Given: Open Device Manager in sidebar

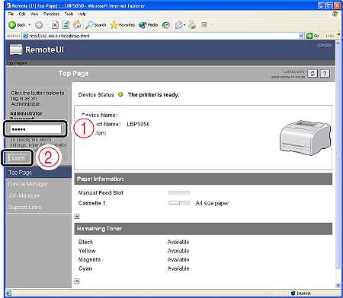Looking at the screenshot, I should (x=27, y=184).
